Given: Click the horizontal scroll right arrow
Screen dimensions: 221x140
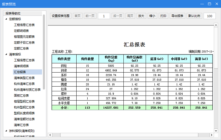Looking at the screenshot, I should tap(211, 135).
